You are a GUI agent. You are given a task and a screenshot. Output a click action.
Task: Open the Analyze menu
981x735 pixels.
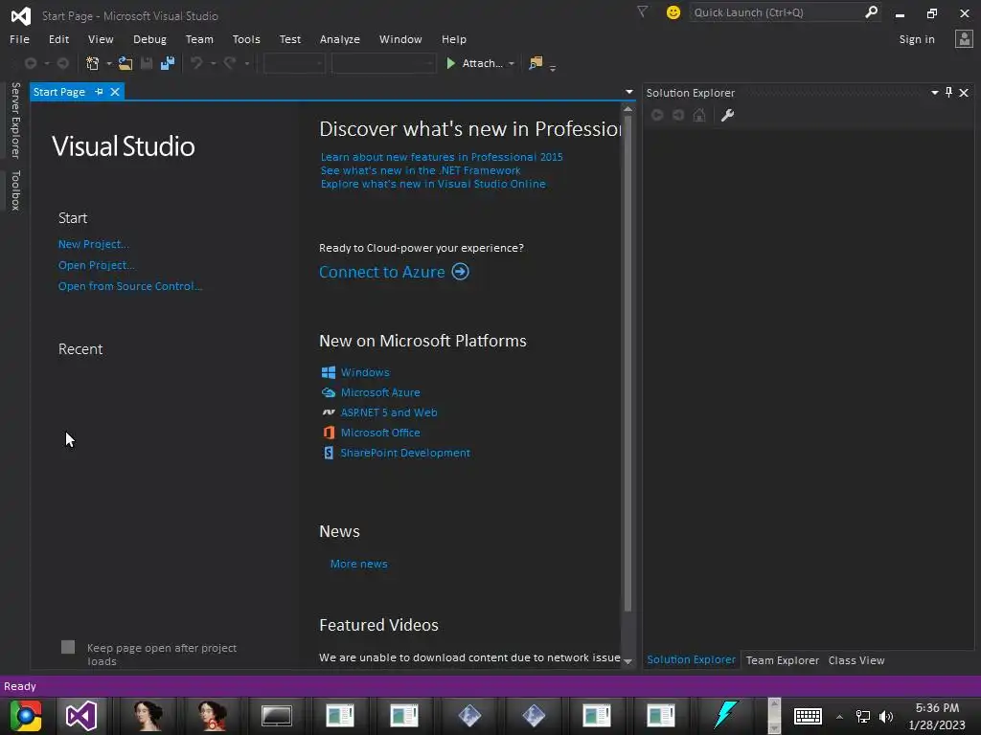(x=340, y=38)
